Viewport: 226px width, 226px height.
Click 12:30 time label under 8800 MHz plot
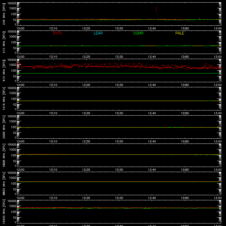(x=119, y=198)
